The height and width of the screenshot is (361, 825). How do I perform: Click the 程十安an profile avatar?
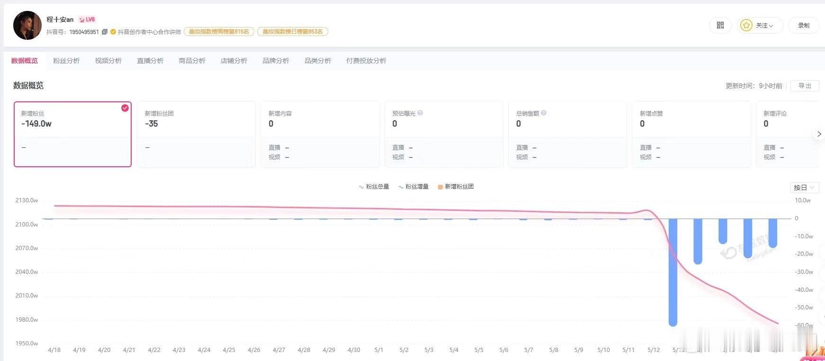pyautogui.click(x=27, y=26)
